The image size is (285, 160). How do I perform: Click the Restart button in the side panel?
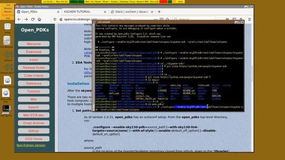click(x=8, y=12)
